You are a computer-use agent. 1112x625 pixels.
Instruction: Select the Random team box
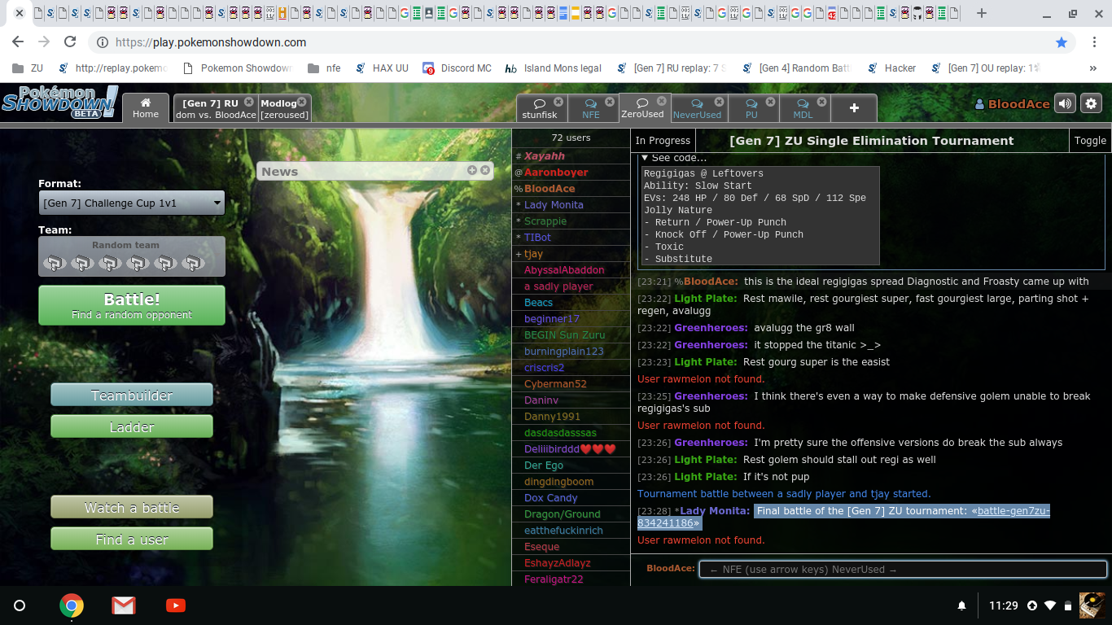pos(132,256)
